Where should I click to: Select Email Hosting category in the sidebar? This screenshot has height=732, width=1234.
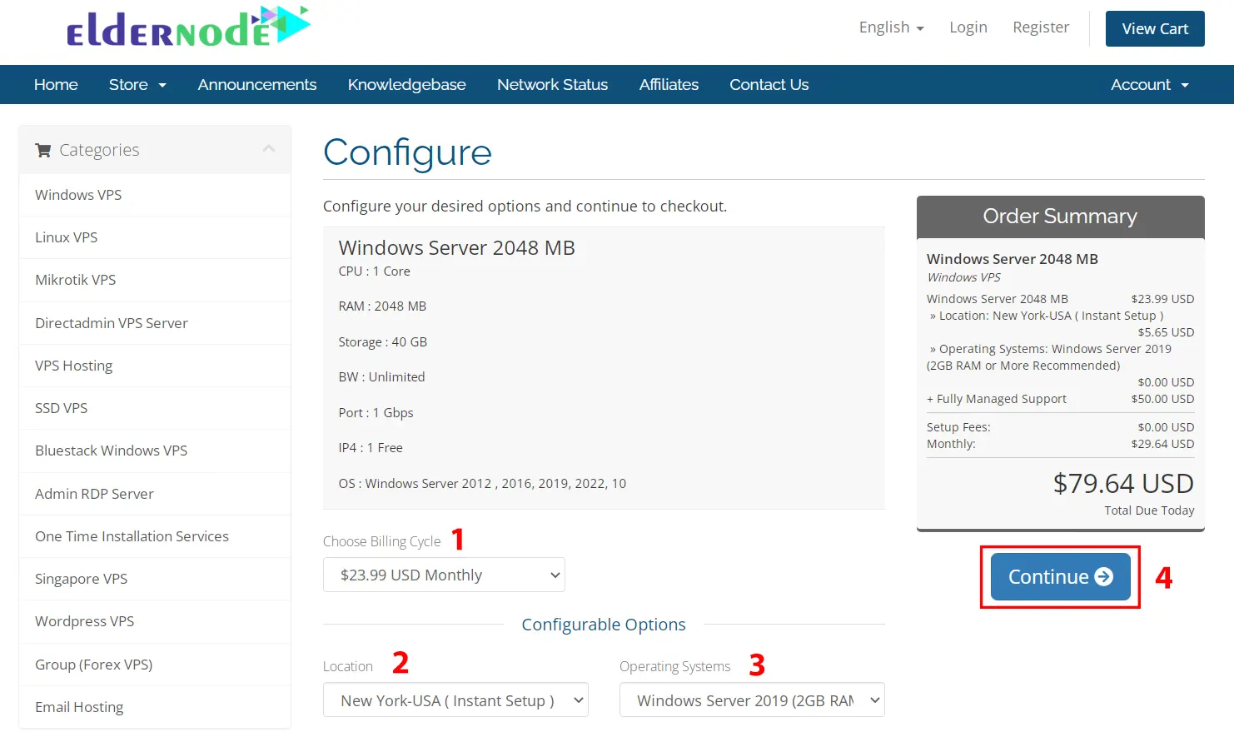(79, 706)
